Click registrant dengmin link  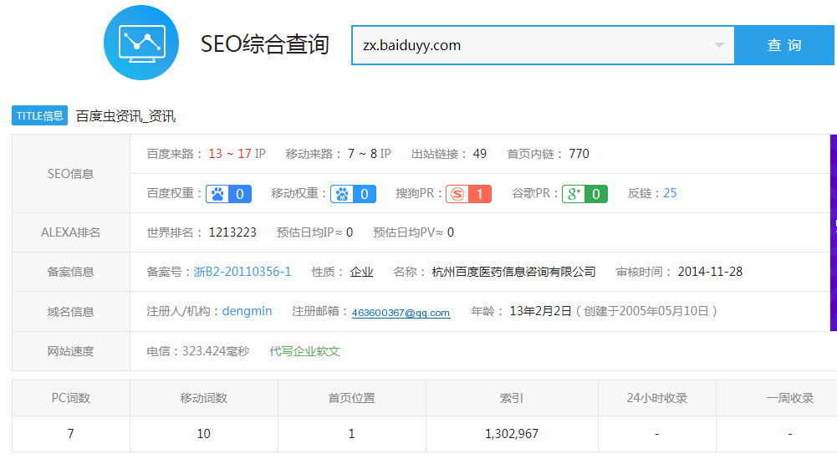248,311
